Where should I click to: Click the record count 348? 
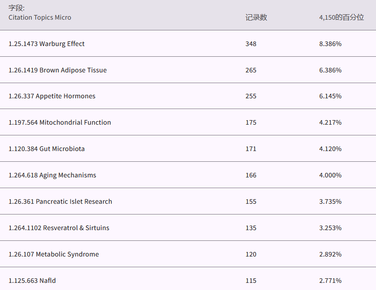click(251, 44)
